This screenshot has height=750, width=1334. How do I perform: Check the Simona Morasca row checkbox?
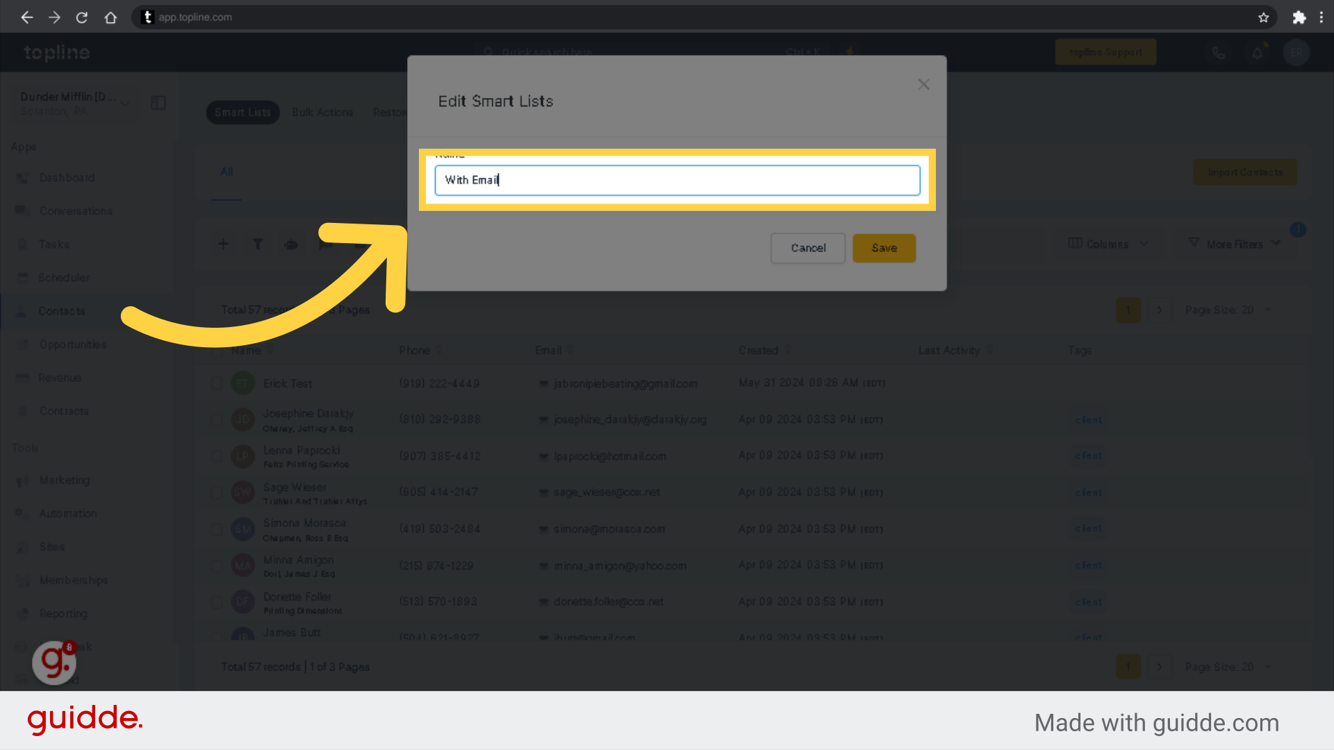pyautogui.click(x=217, y=529)
